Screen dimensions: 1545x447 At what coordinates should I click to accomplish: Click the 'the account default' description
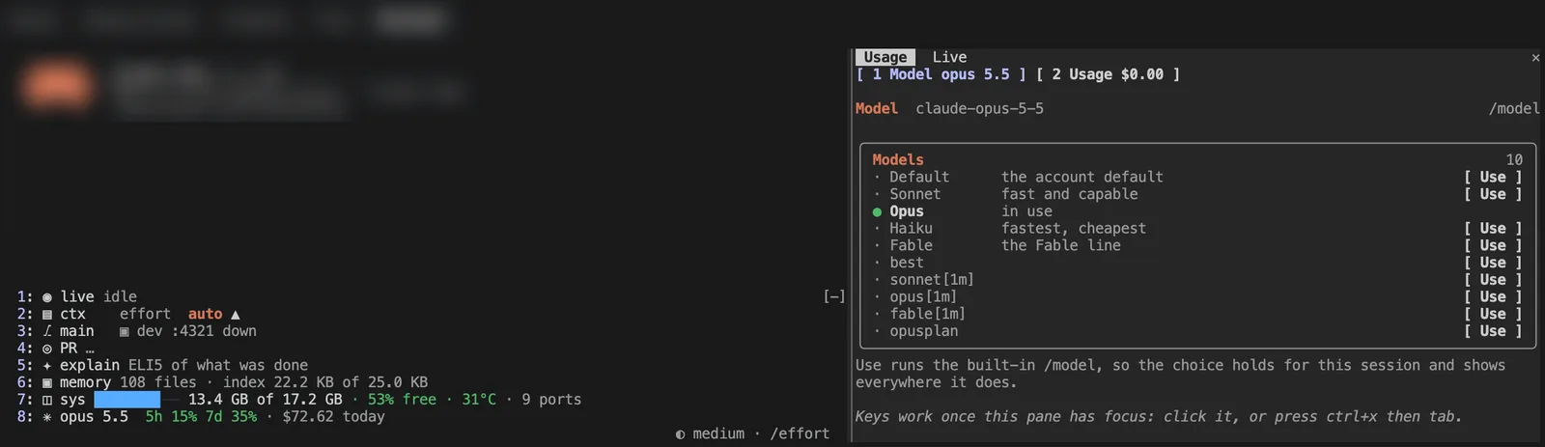(1082, 177)
